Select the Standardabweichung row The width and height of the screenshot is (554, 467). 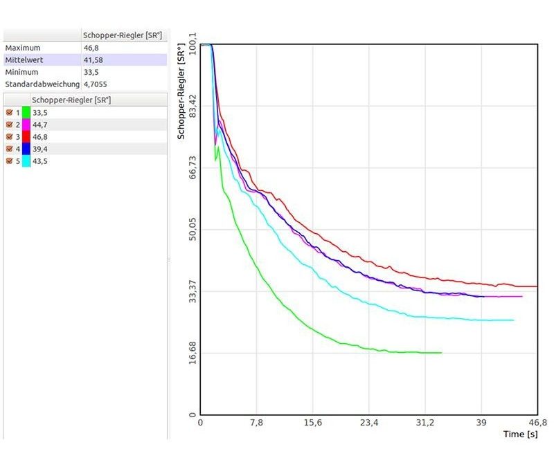tap(83, 84)
